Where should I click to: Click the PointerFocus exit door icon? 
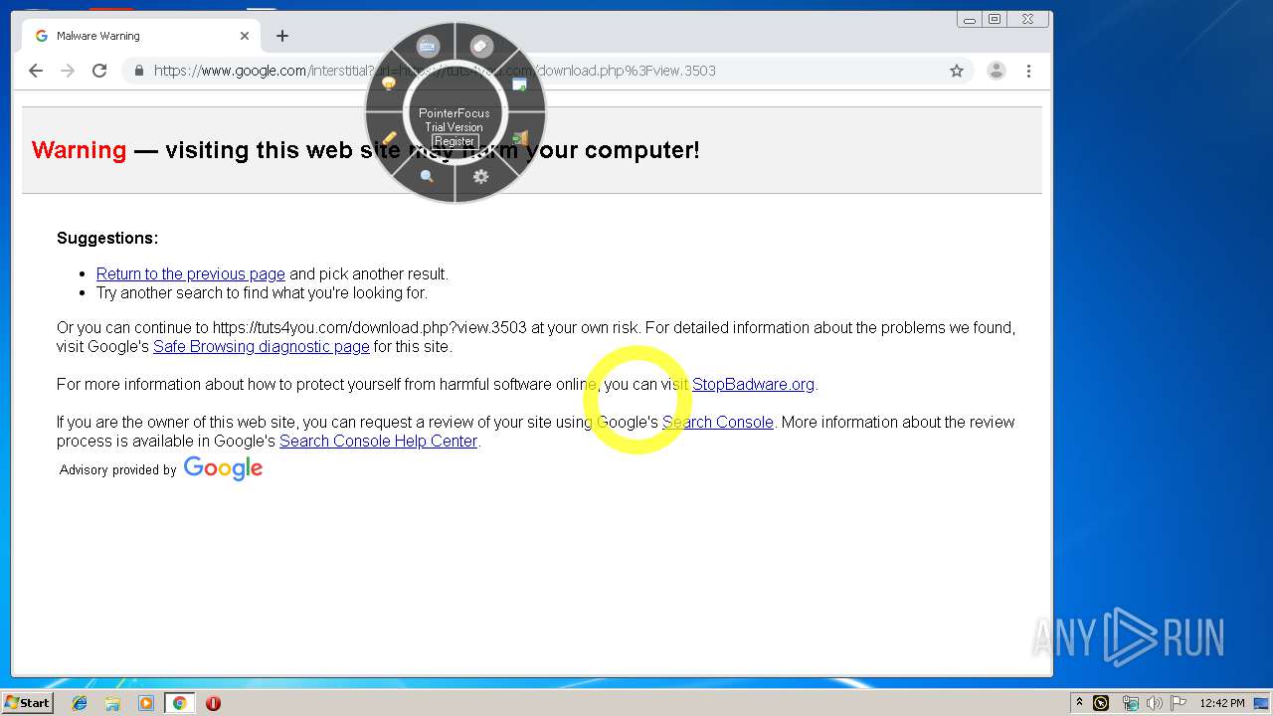coord(520,138)
